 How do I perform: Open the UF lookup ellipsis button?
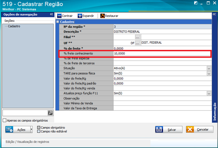click(138, 43)
